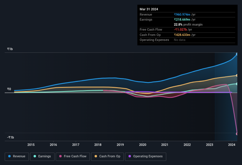Click the ₹1b y-axis label
Image resolution: width=242 pixels, height=165 pixels.
coord(10,49)
